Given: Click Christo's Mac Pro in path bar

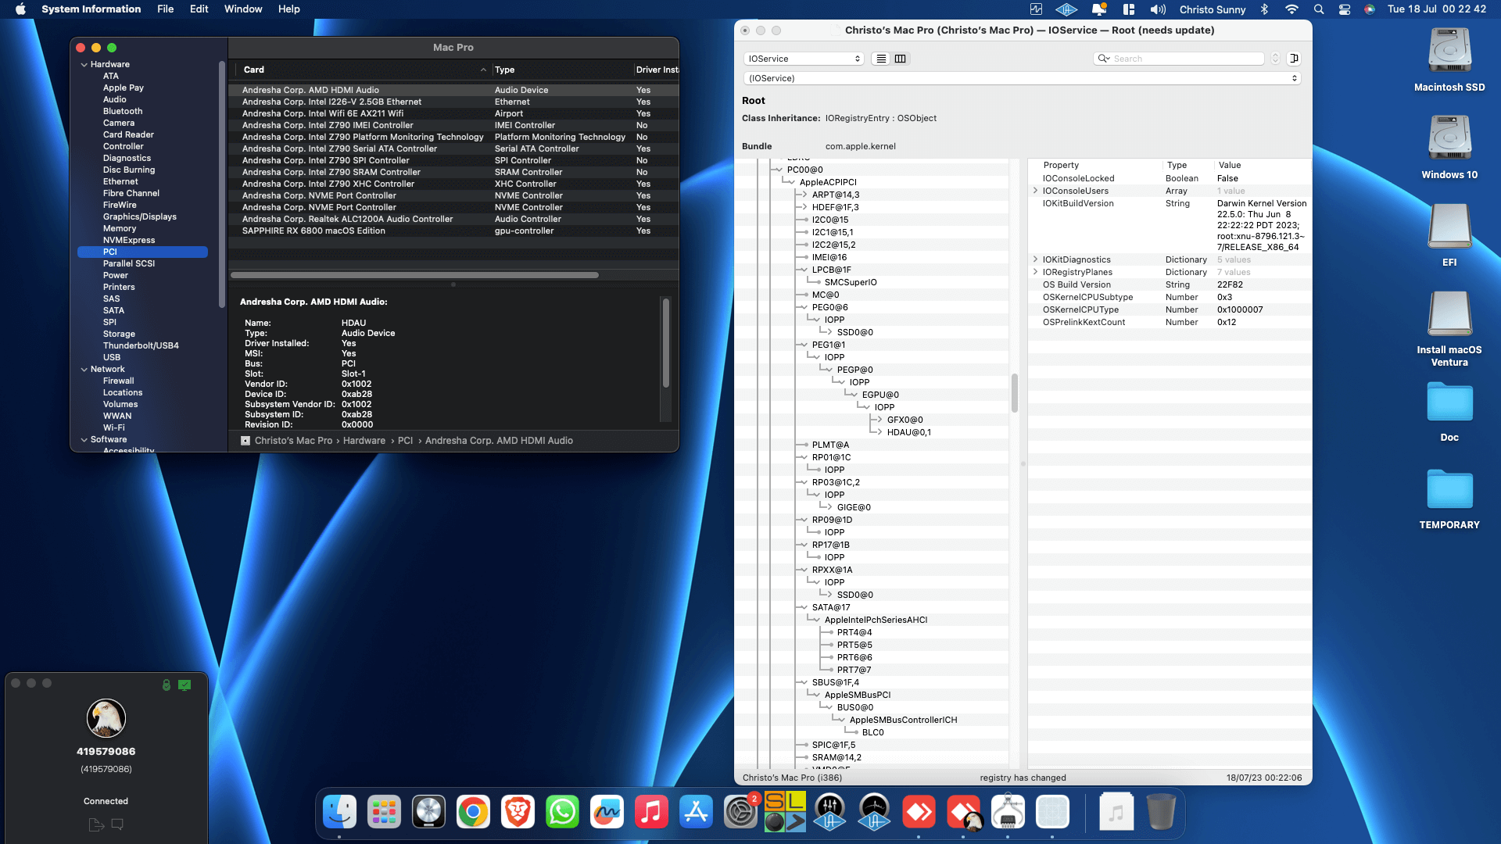Looking at the screenshot, I should [294, 441].
